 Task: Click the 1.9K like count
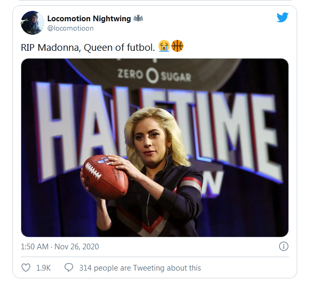(x=43, y=268)
